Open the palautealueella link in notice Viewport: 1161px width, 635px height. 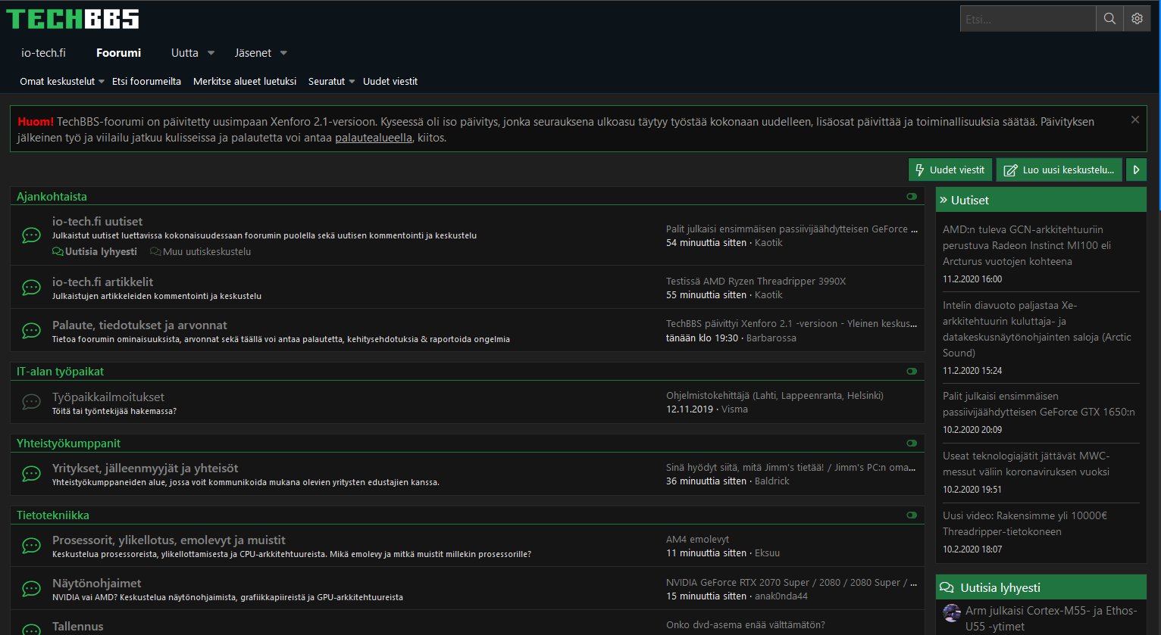point(374,138)
